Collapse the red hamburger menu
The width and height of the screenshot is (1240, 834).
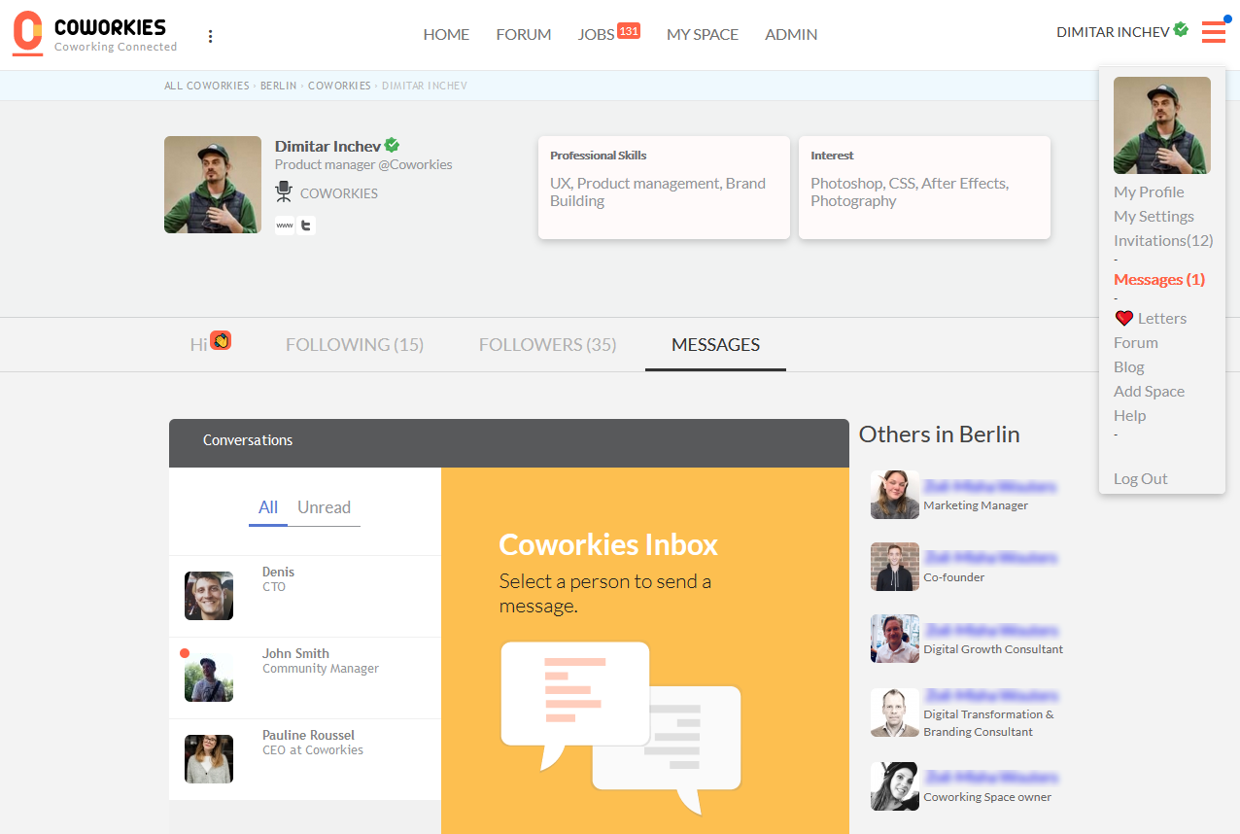[1213, 32]
